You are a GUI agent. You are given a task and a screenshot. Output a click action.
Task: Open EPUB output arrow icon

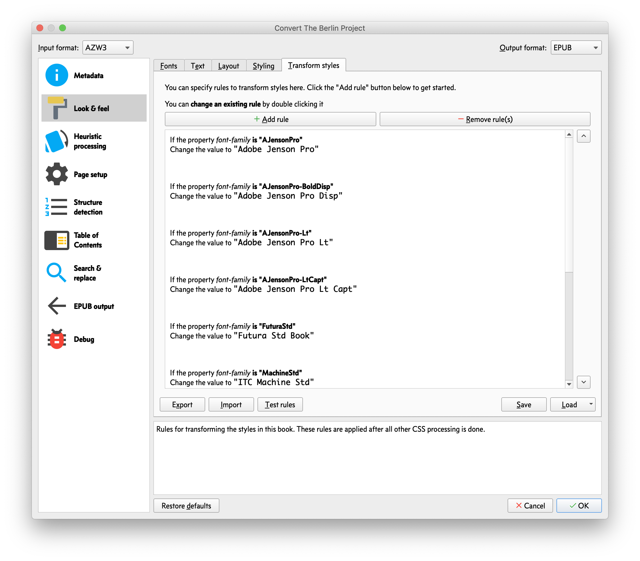click(x=57, y=306)
